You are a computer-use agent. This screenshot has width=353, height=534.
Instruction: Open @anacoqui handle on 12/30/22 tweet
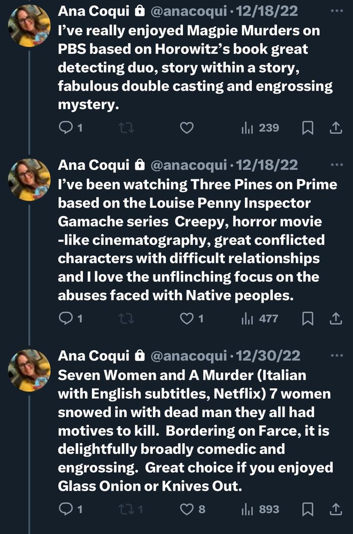click(x=189, y=356)
